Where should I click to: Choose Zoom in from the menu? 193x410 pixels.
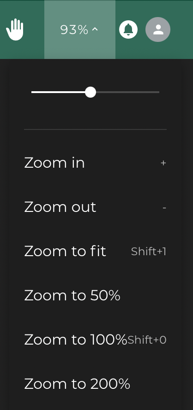(95, 163)
